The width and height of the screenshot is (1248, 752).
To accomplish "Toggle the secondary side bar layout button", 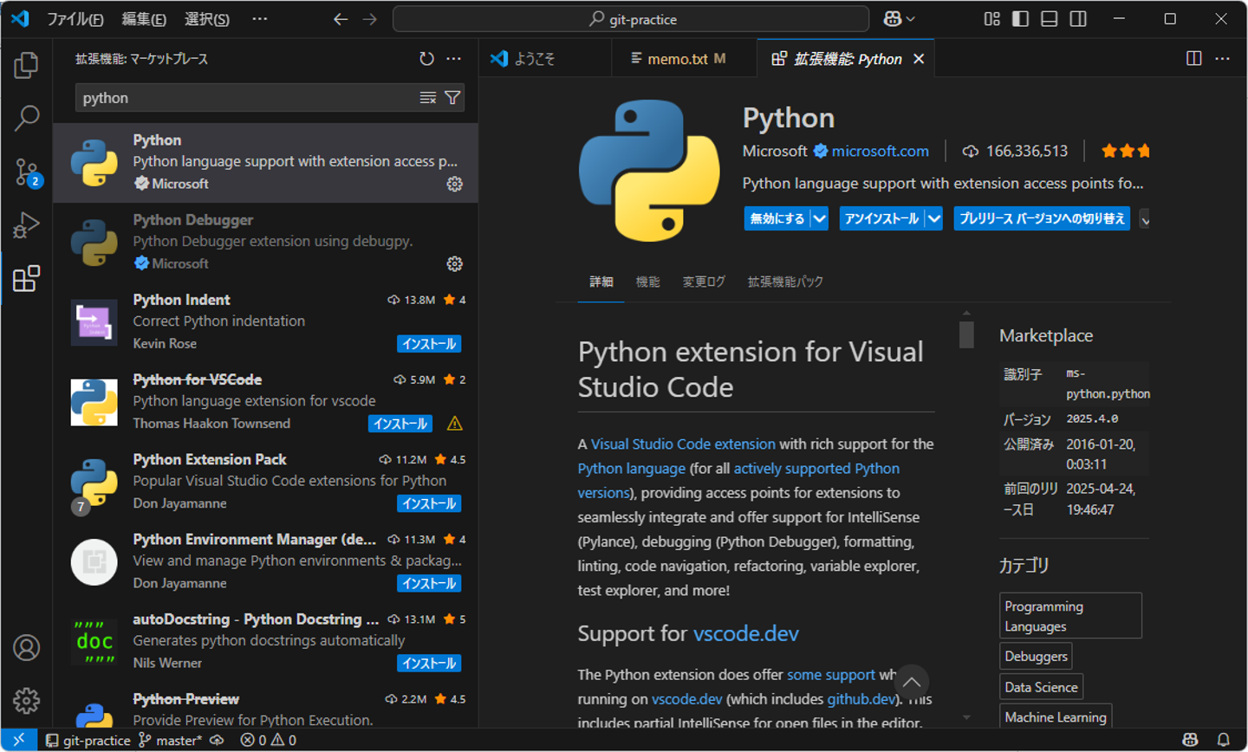I will (1078, 19).
